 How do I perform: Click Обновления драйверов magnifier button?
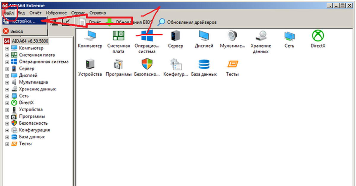pyautogui.click(x=187, y=22)
